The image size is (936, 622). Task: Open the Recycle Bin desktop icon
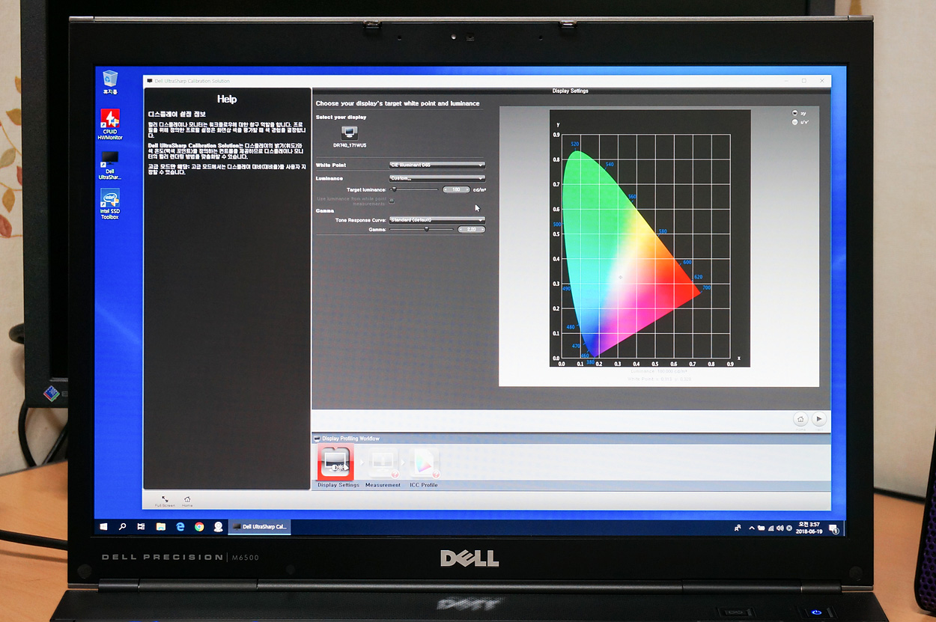(x=110, y=81)
